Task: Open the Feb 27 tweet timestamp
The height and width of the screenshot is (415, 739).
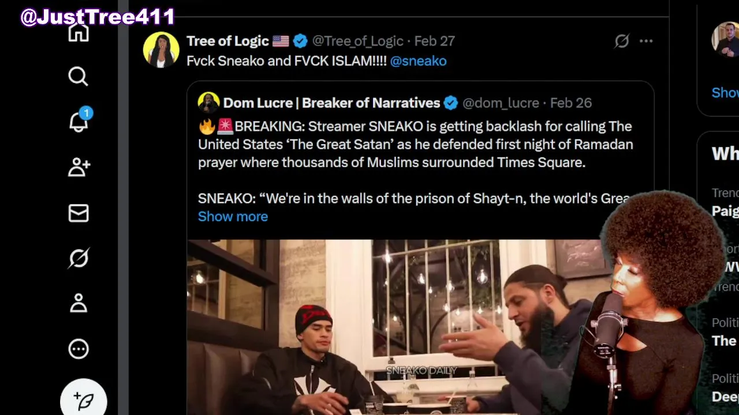Action: pos(435,41)
